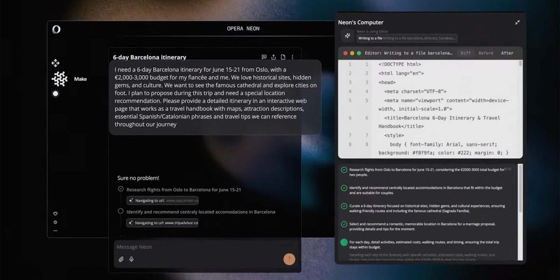Select the Make agent icon in sidebar

tap(59, 79)
